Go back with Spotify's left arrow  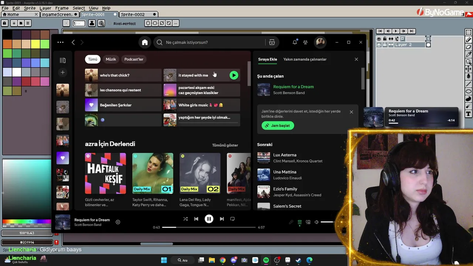click(73, 42)
